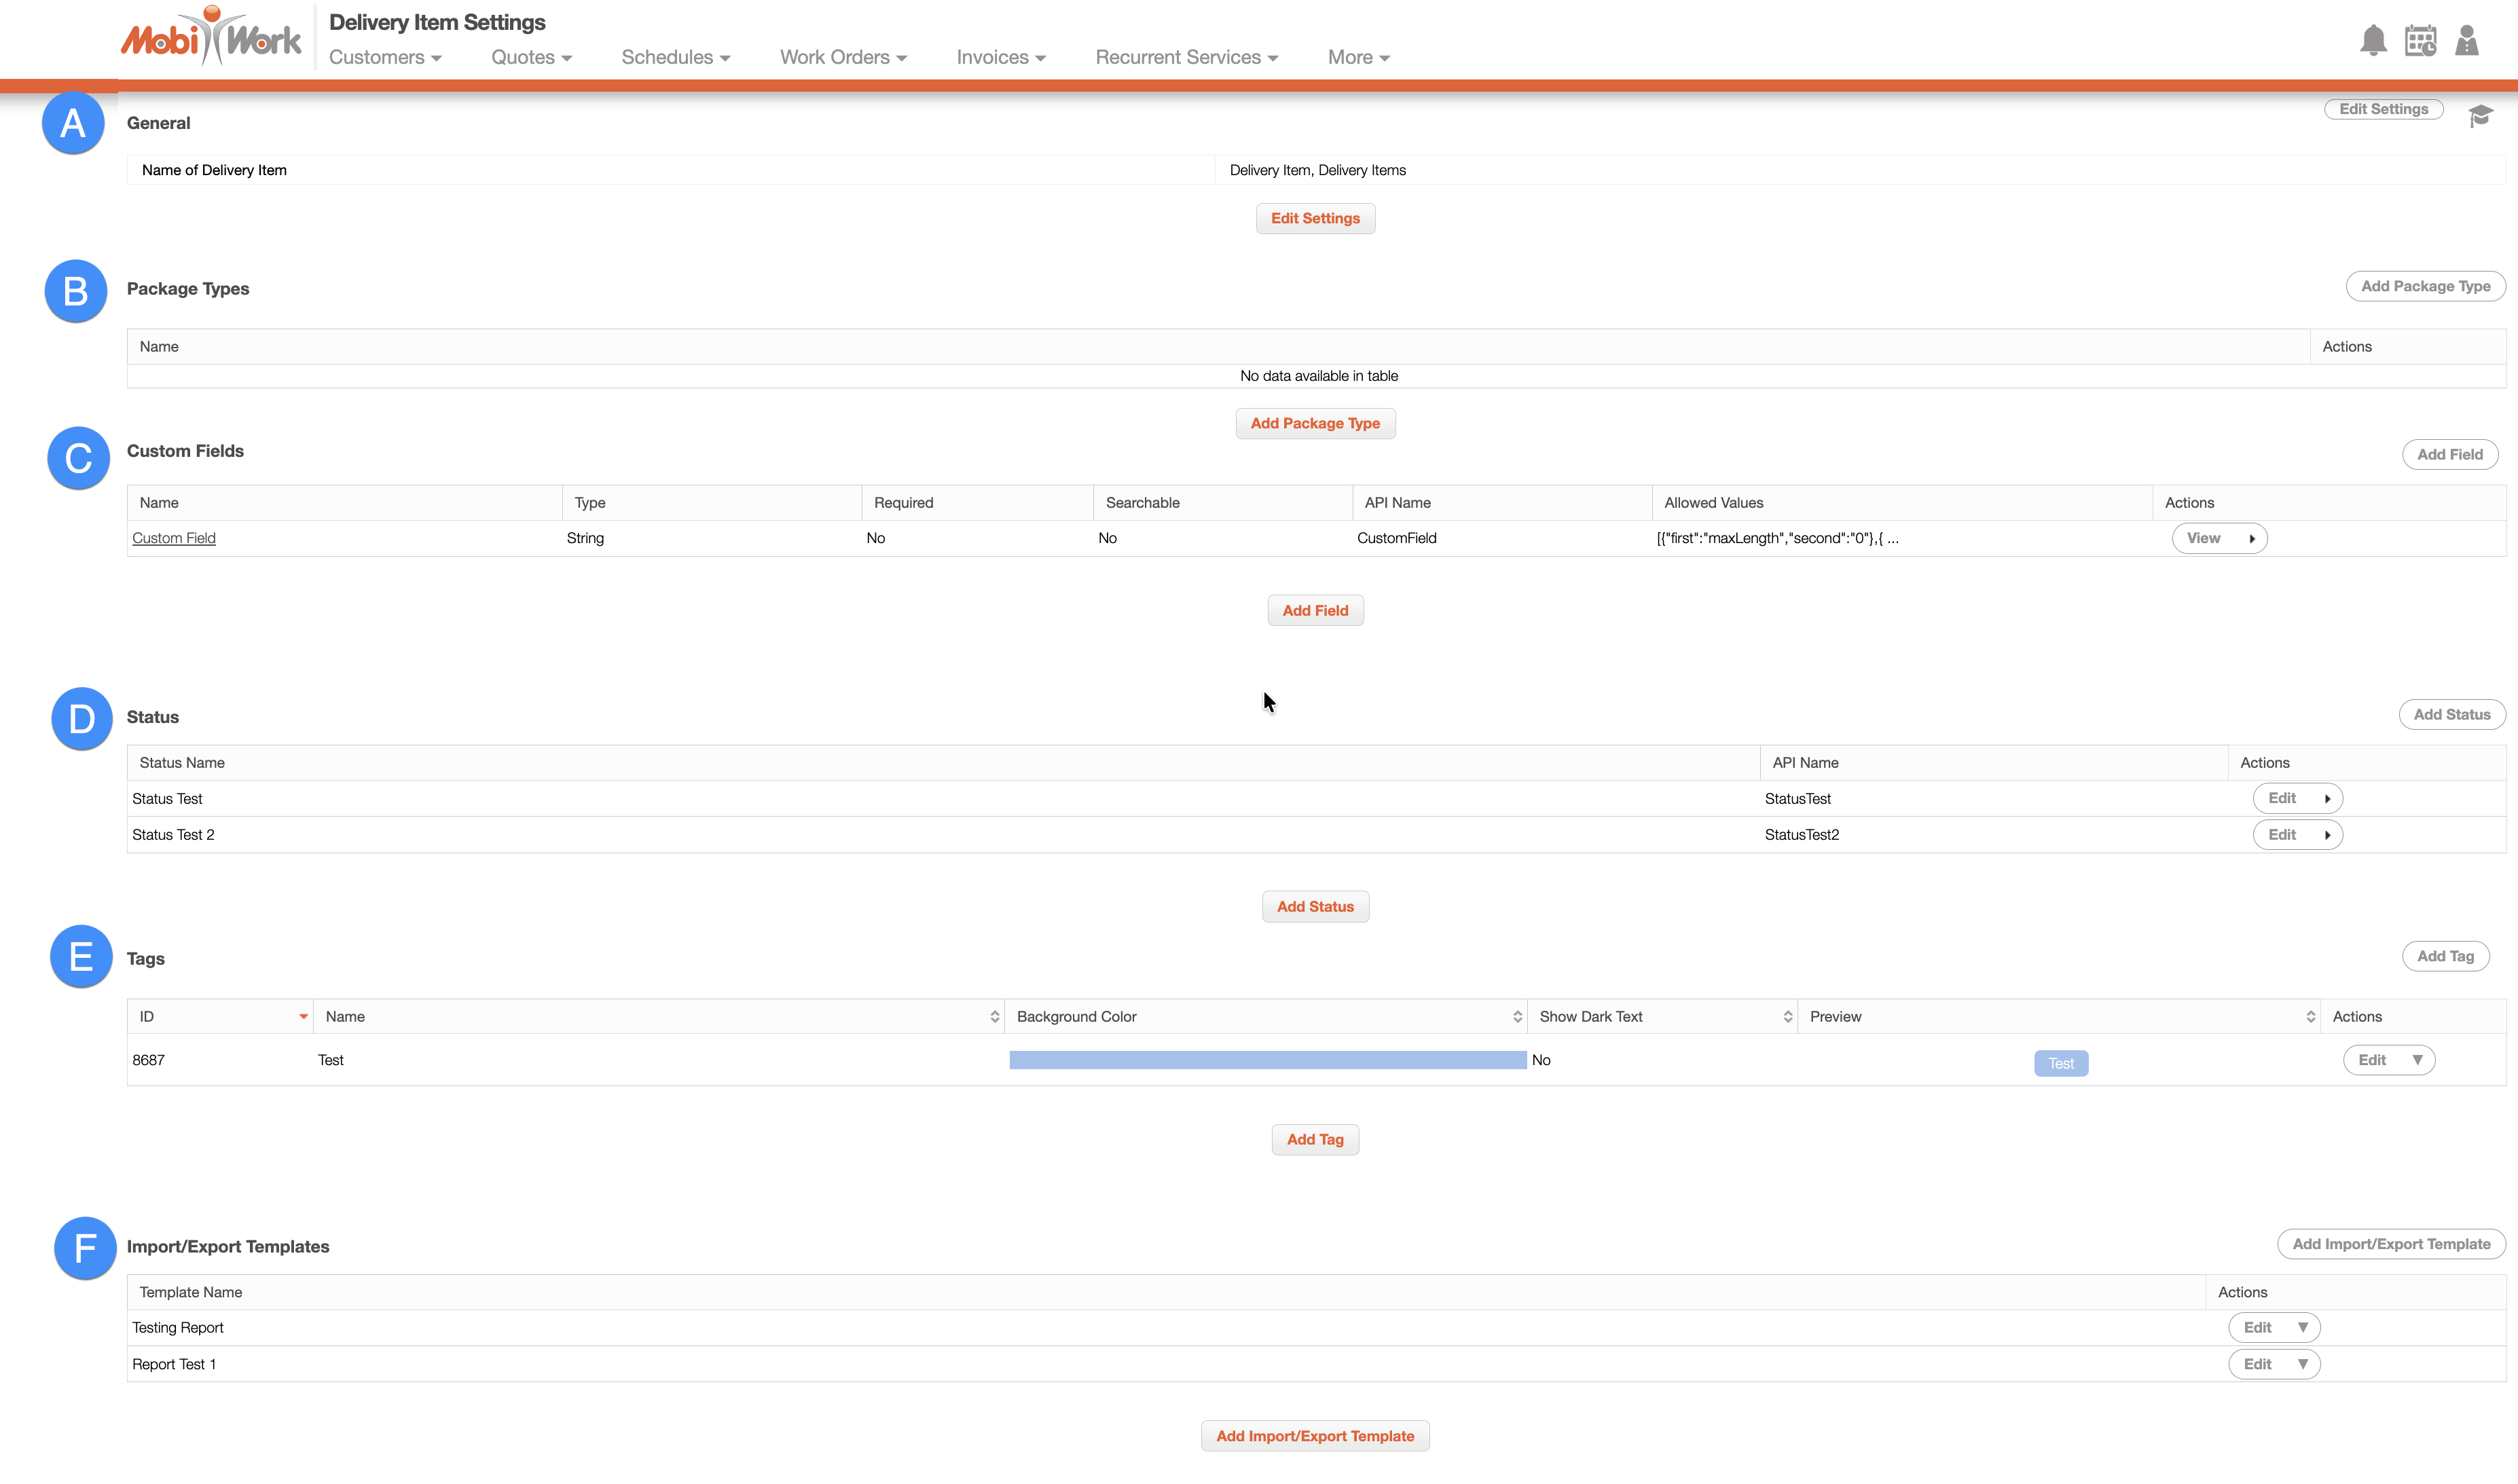Open the Custom Field link

point(174,538)
